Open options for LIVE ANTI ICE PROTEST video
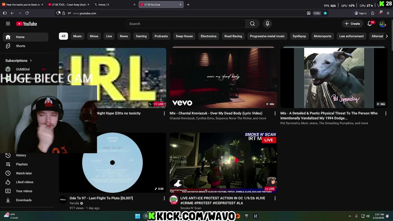 [x=275, y=199]
